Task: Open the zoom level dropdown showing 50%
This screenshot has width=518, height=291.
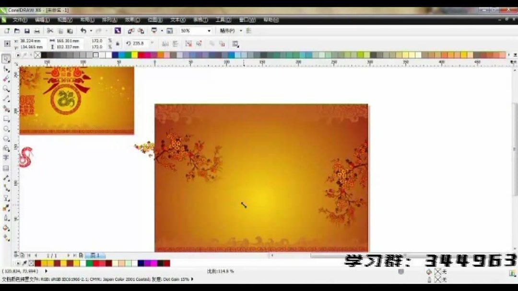Action: [208, 30]
